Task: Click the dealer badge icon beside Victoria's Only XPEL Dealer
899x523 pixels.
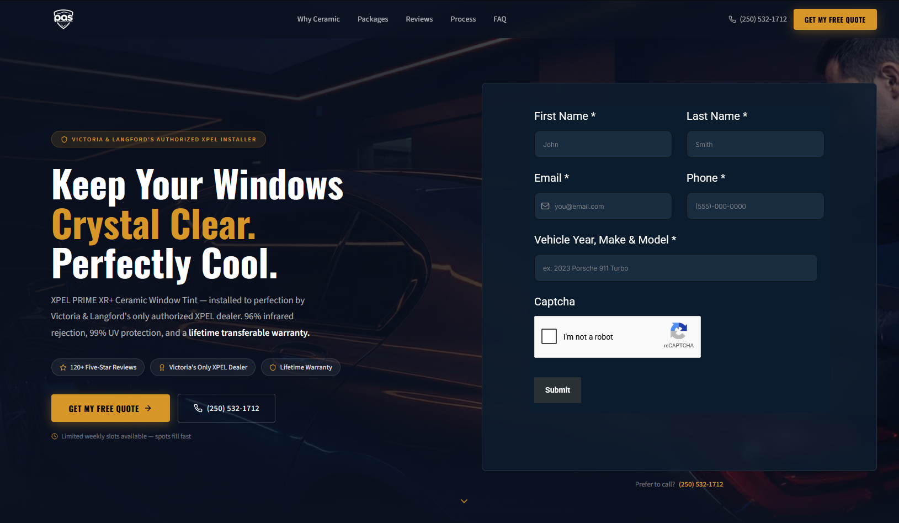Action: (x=162, y=367)
